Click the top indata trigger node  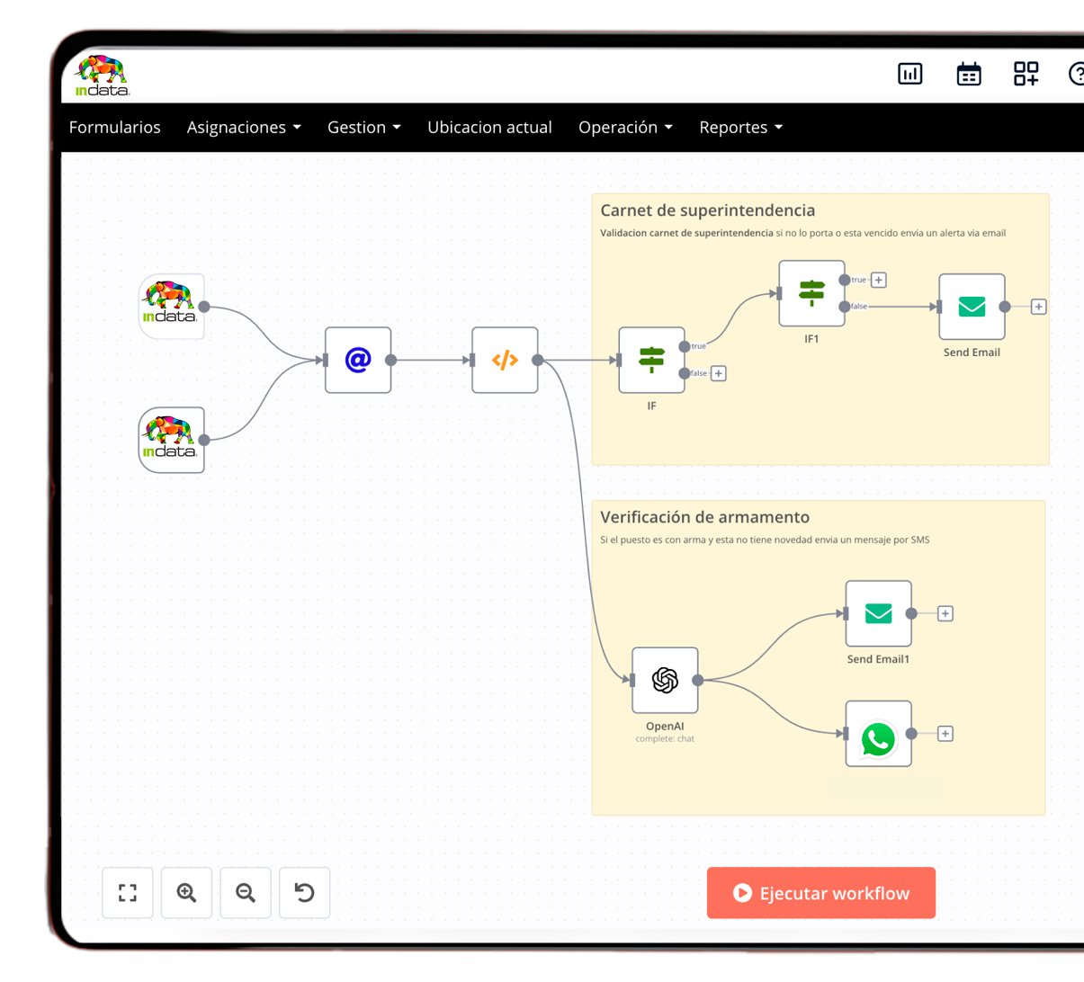171,307
